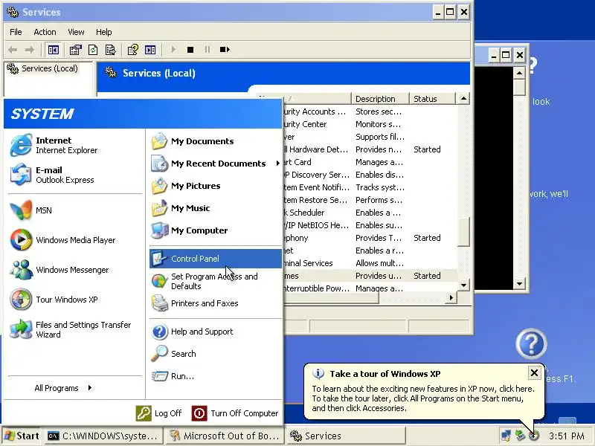Screen dimensions: 595x446
Task: Click the large blue question mark help icon
Action: 531,344
